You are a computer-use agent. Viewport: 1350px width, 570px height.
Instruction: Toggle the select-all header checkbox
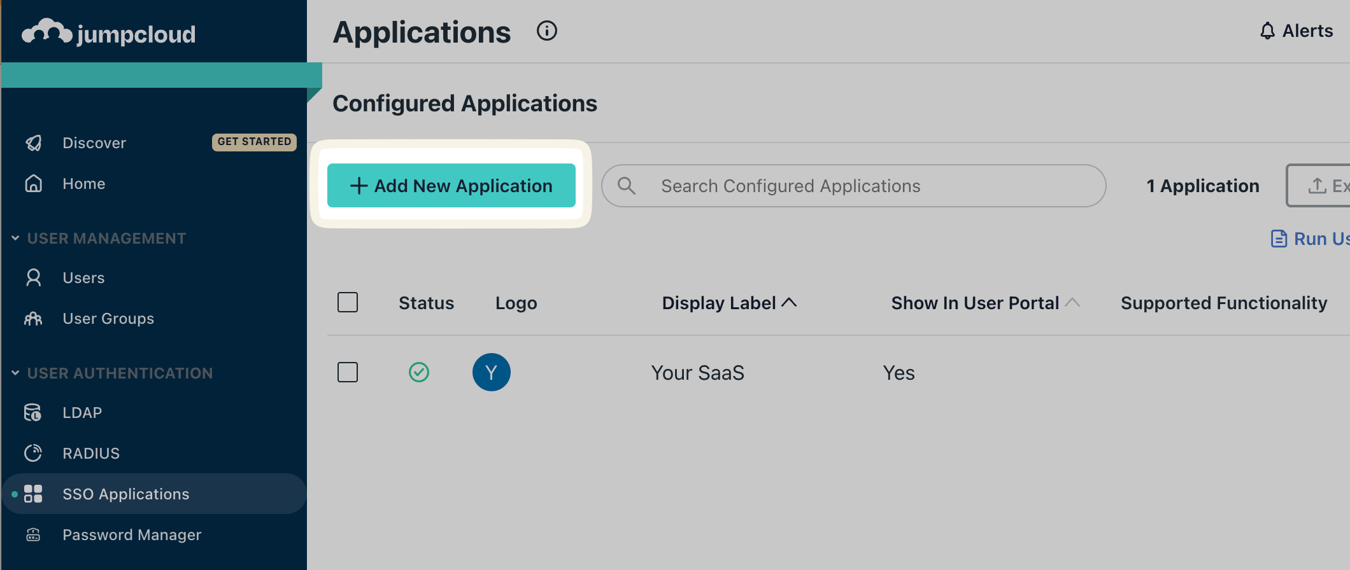[x=348, y=302]
